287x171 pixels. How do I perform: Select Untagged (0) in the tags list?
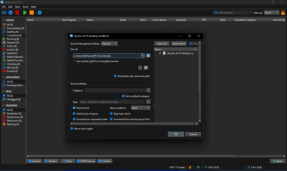pyautogui.click(x=13, y=99)
